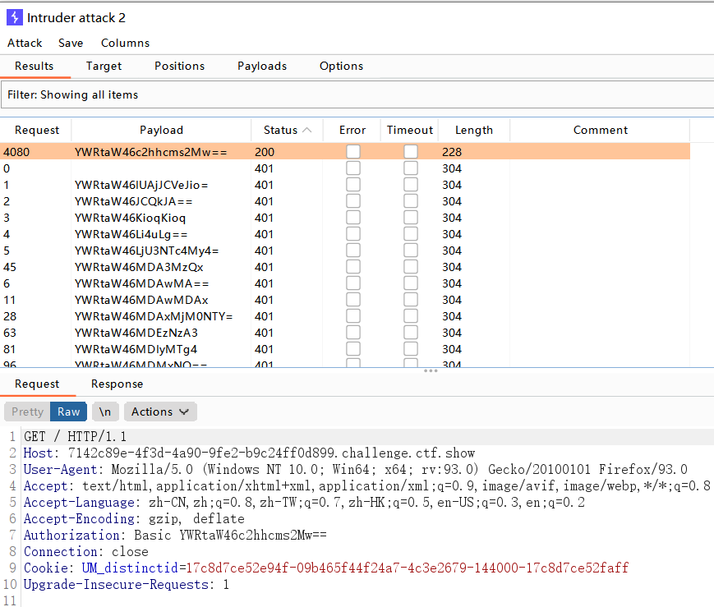Select payload YWRtaW46Li4uLg== row
The width and height of the screenshot is (714, 607).
tap(345, 234)
